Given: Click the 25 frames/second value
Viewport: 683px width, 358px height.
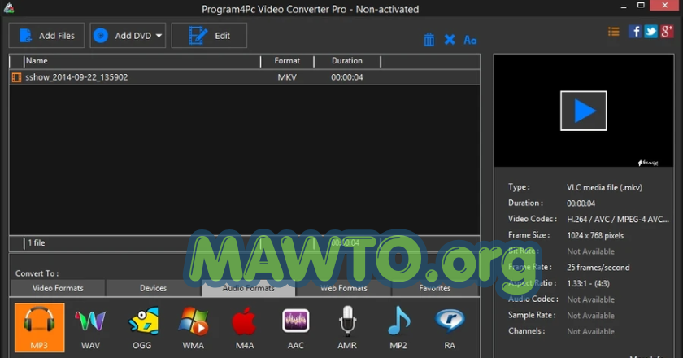Looking at the screenshot, I should (x=598, y=268).
